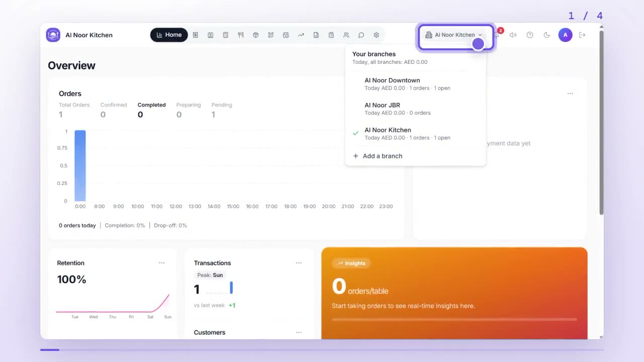
Task: Click Add a branch
Action: tap(416, 156)
